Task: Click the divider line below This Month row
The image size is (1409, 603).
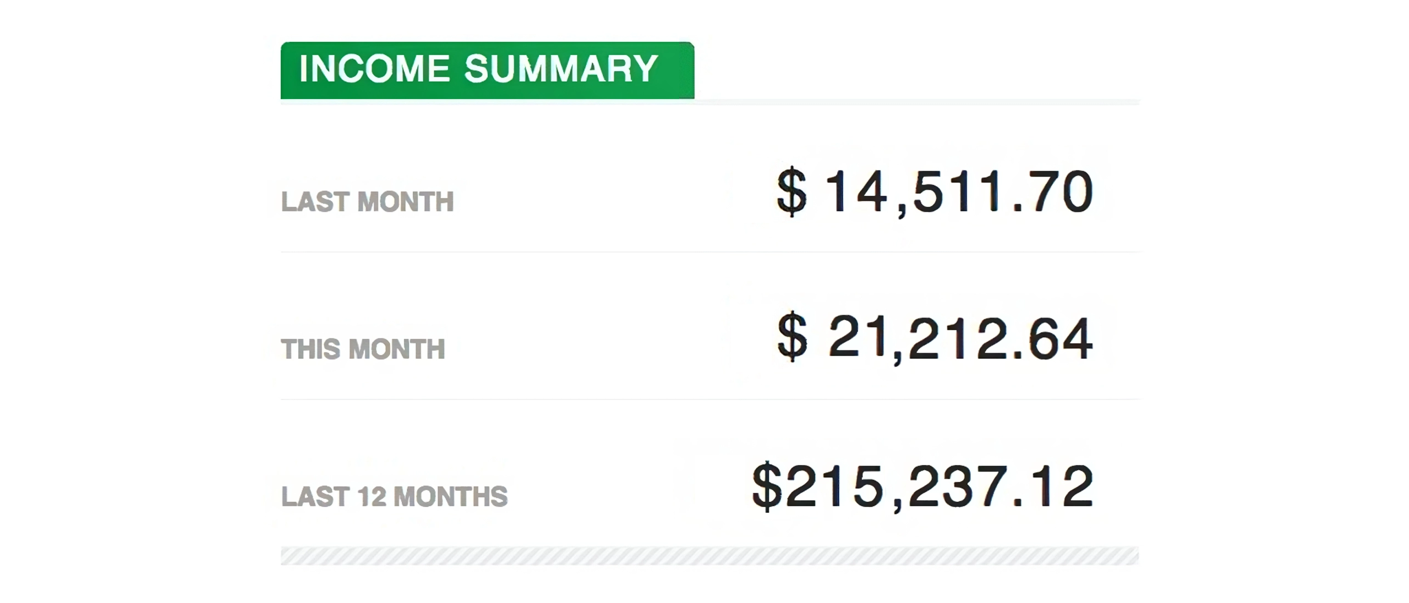Action: click(710, 399)
